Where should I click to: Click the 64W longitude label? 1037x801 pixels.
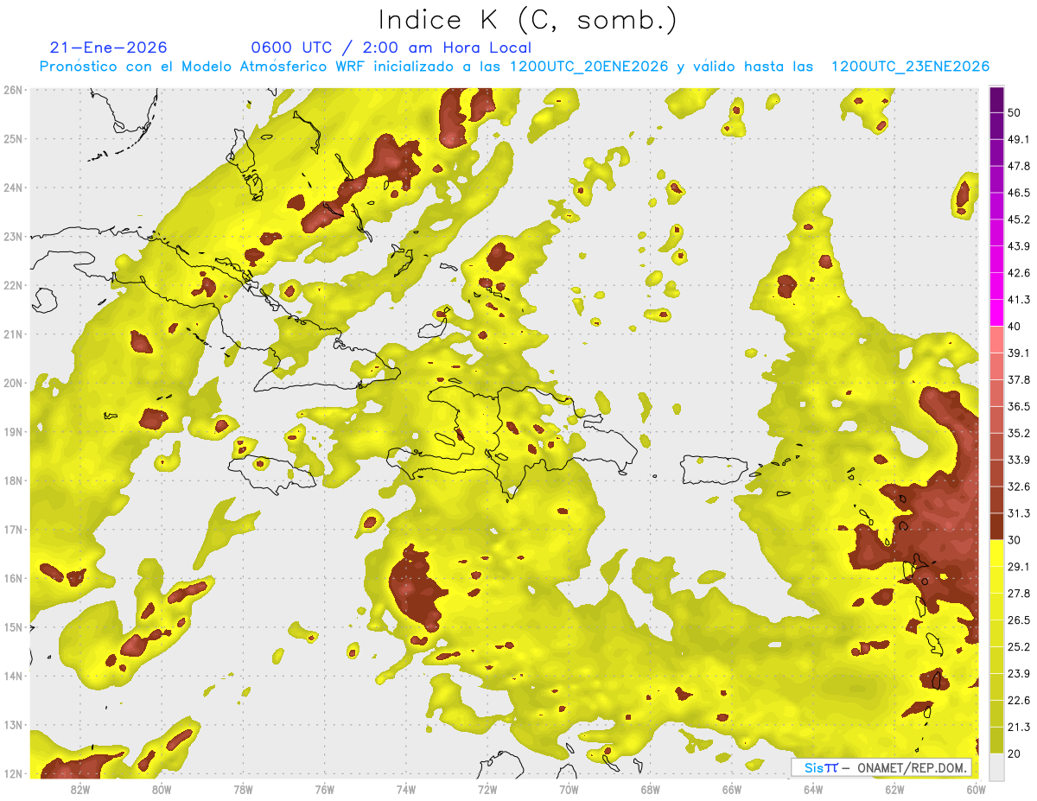click(x=814, y=789)
